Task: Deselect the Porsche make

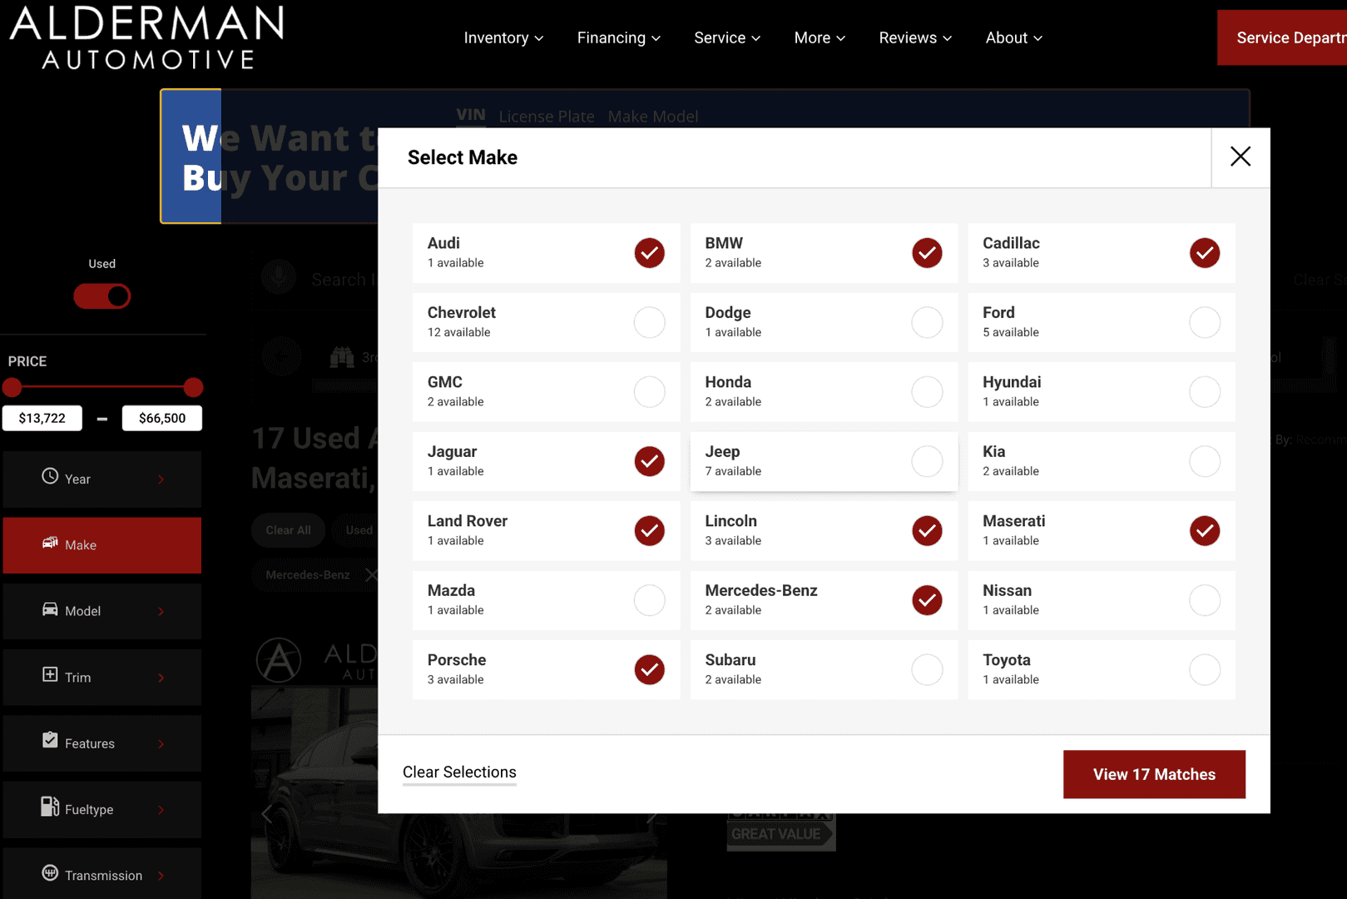Action: point(650,669)
